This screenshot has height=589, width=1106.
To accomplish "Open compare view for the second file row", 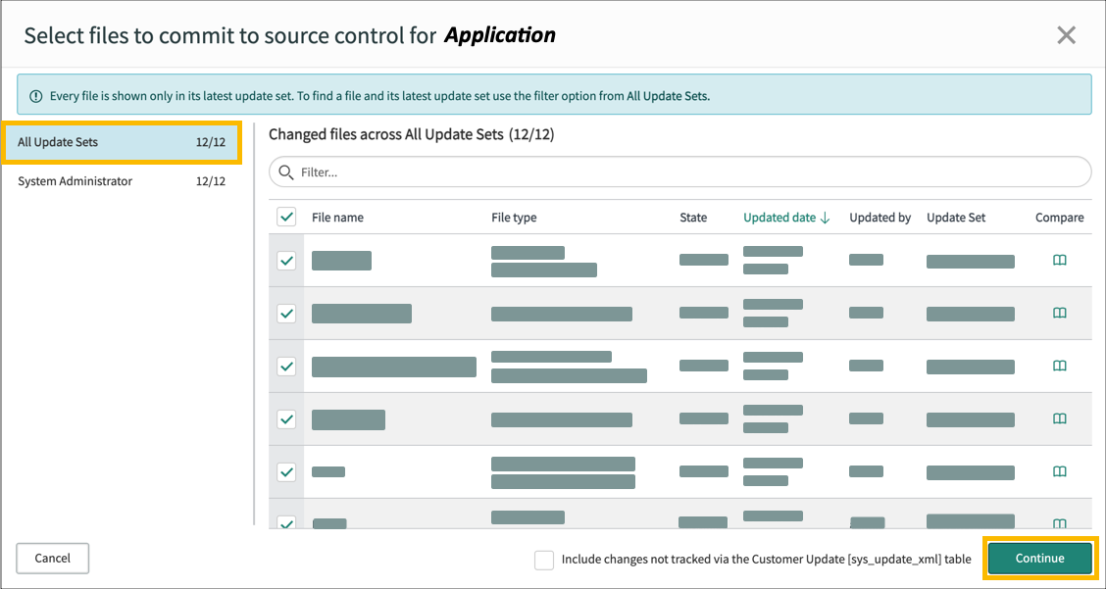I will tap(1060, 313).
